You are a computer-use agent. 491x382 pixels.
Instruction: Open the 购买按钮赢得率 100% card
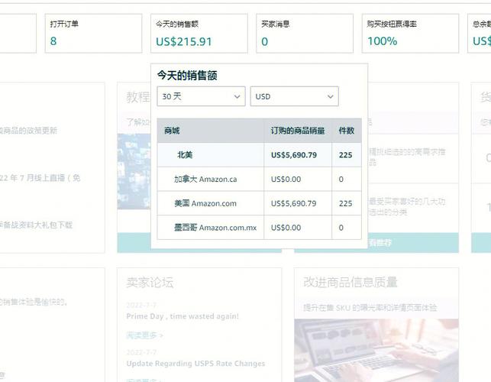pos(410,33)
